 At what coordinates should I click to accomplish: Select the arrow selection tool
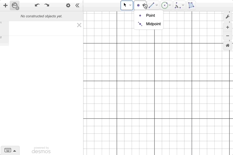125,5
